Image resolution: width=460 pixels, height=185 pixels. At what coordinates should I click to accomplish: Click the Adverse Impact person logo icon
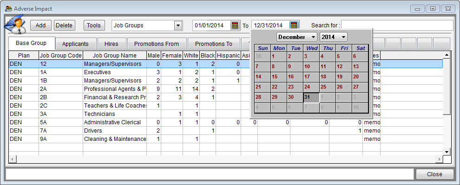coord(15,25)
